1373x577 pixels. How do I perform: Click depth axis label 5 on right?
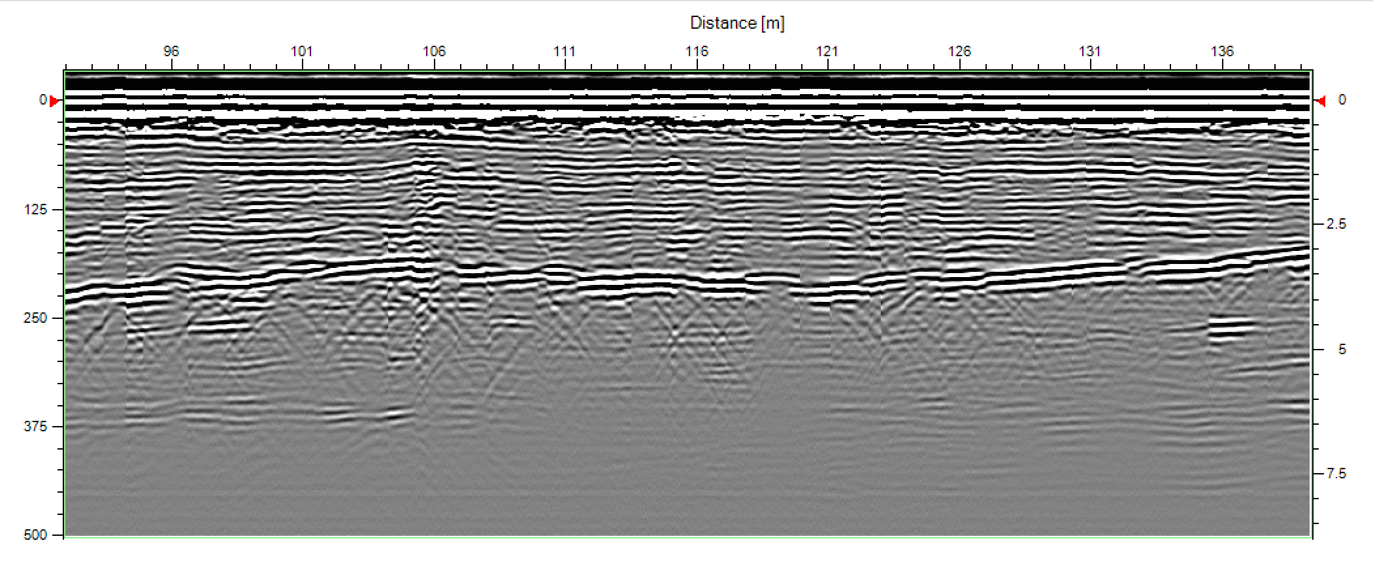[x=1342, y=350]
